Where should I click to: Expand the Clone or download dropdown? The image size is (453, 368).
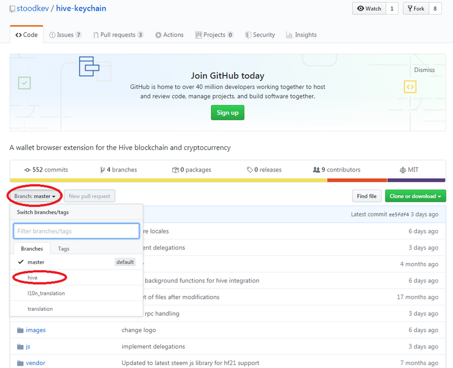click(415, 196)
